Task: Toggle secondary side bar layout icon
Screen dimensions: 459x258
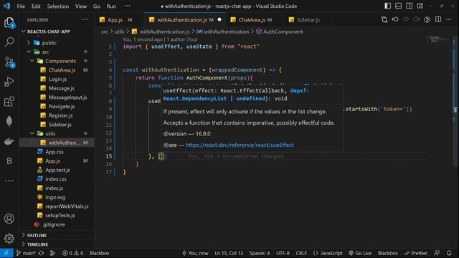Action: (x=410, y=6)
